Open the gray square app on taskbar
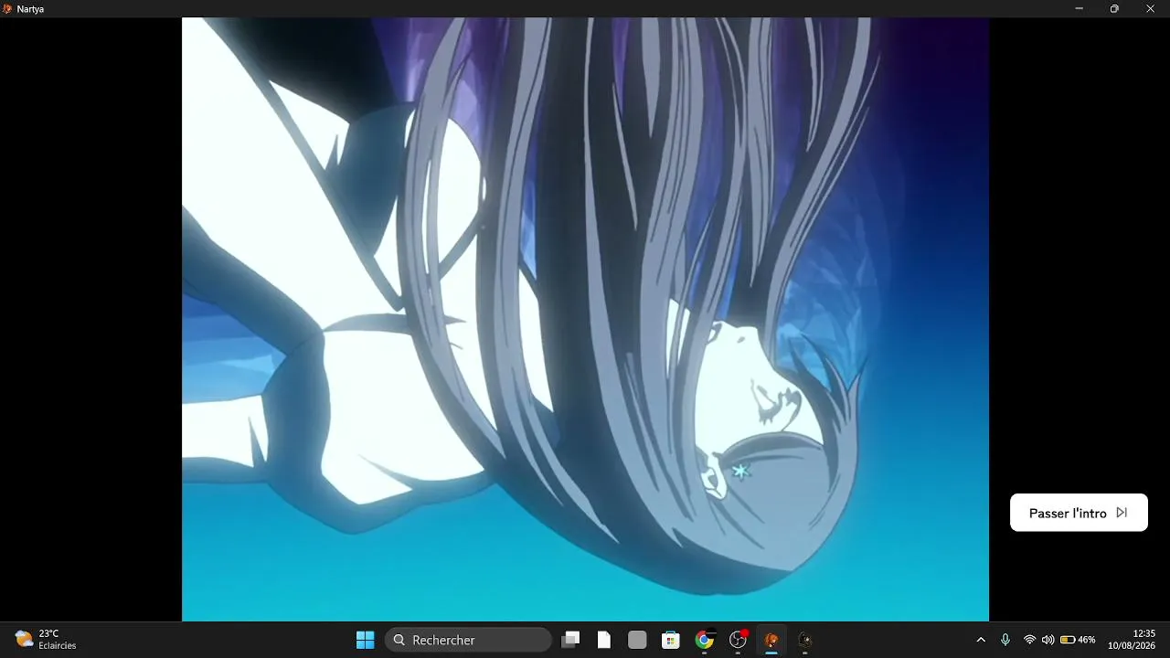The height and width of the screenshot is (658, 1170). [637, 640]
